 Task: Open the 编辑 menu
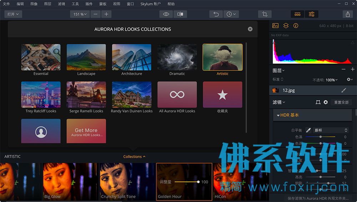[20, 4]
